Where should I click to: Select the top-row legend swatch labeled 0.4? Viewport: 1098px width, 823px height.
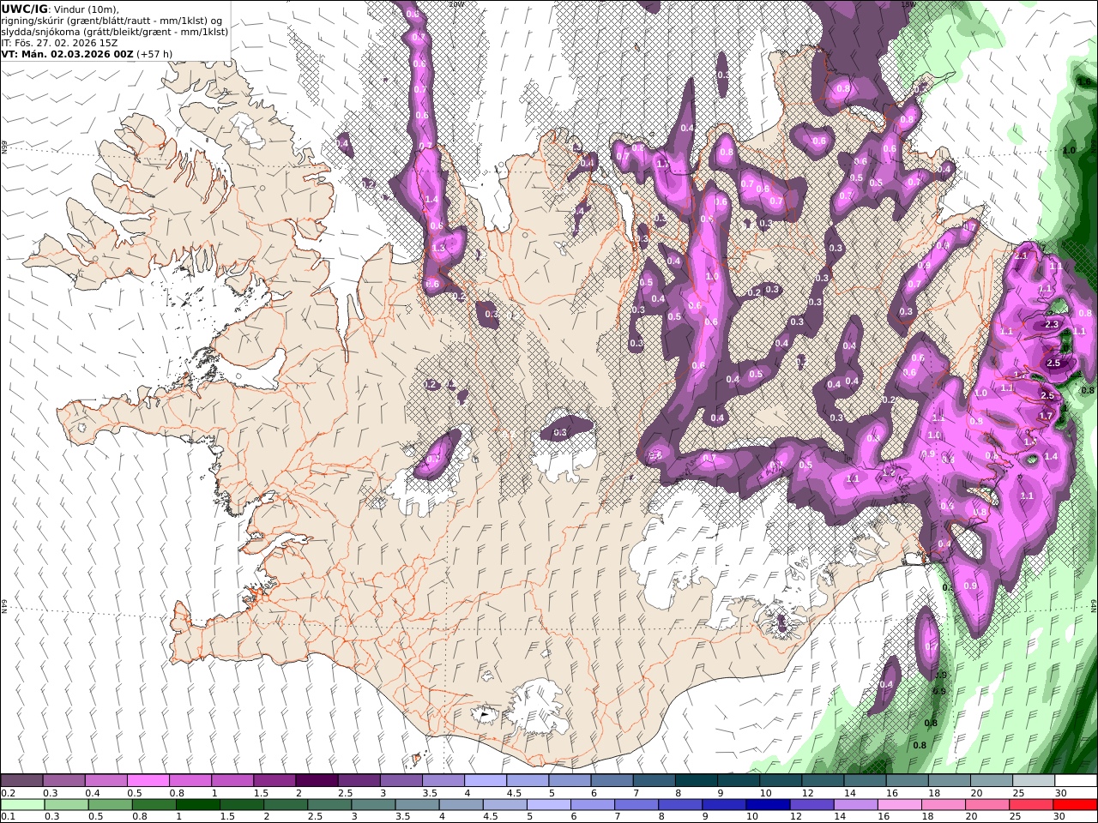[x=106, y=781]
